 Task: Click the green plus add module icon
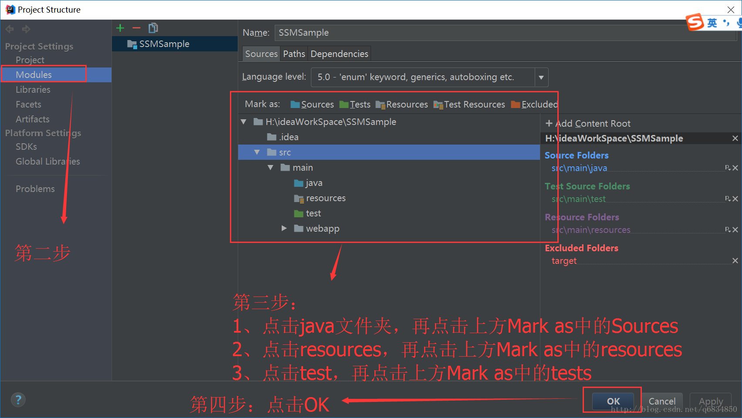(x=120, y=28)
